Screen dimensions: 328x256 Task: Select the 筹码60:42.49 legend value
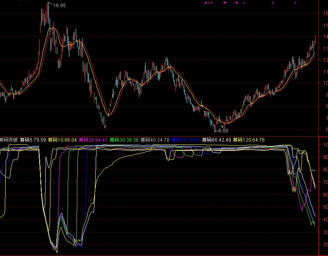(216, 140)
